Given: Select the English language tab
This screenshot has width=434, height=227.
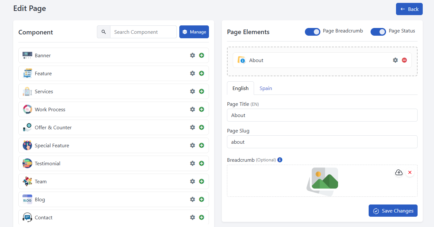Looking at the screenshot, I should click(240, 88).
